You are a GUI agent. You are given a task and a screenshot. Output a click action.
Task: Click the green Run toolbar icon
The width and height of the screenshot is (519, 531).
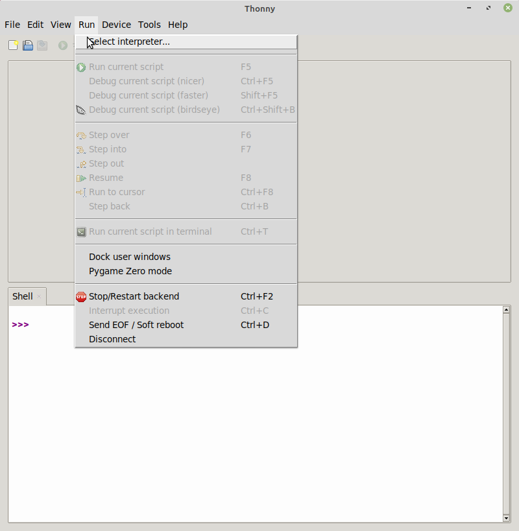63,45
